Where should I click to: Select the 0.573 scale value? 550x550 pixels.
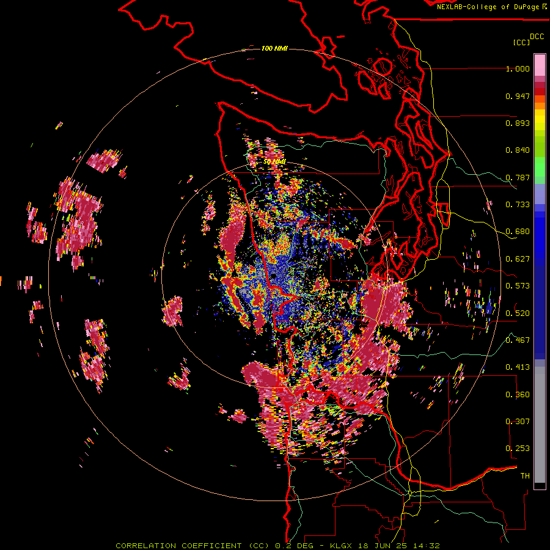click(x=518, y=286)
